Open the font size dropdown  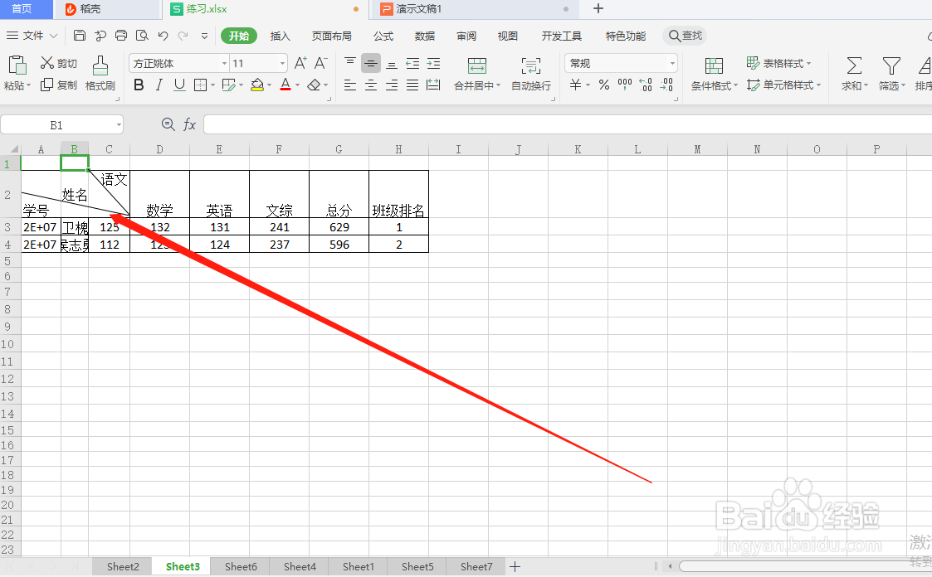(x=282, y=64)
